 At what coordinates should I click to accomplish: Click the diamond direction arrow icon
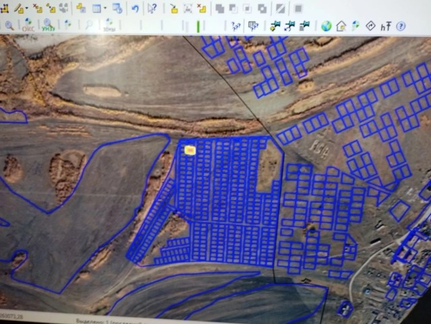click(370, 26)
